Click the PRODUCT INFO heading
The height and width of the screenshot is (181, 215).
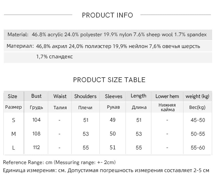pyautogui.click(x=107, y=15)
